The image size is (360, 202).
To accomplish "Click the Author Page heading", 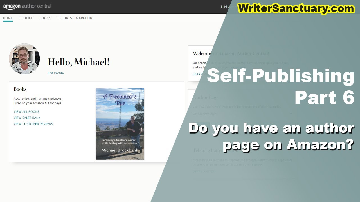I will pos(206,97).
